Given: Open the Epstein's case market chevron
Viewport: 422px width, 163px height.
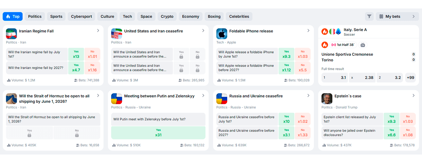Looking at the screenshot, I should (413, 96).
